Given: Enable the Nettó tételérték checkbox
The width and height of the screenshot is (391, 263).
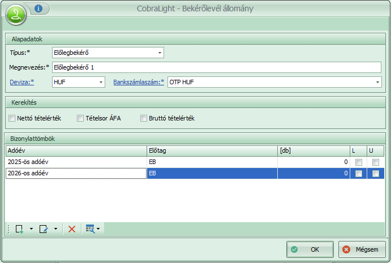Looking at the screenshot, I should pos(12,118).
